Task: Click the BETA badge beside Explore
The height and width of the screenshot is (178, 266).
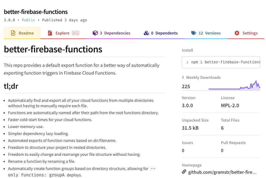Action: click(76, 33)
